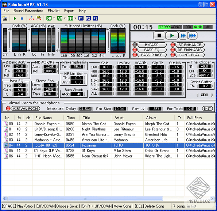This screenshot has width=217, height=211.
Task: Sort playlist by Title column header
Action: click(x=96, y=118)
